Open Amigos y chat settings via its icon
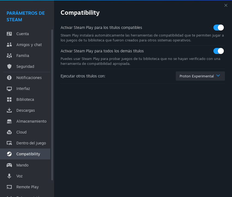The height and width of the screenshot is (197, 232). click(9, 44)
